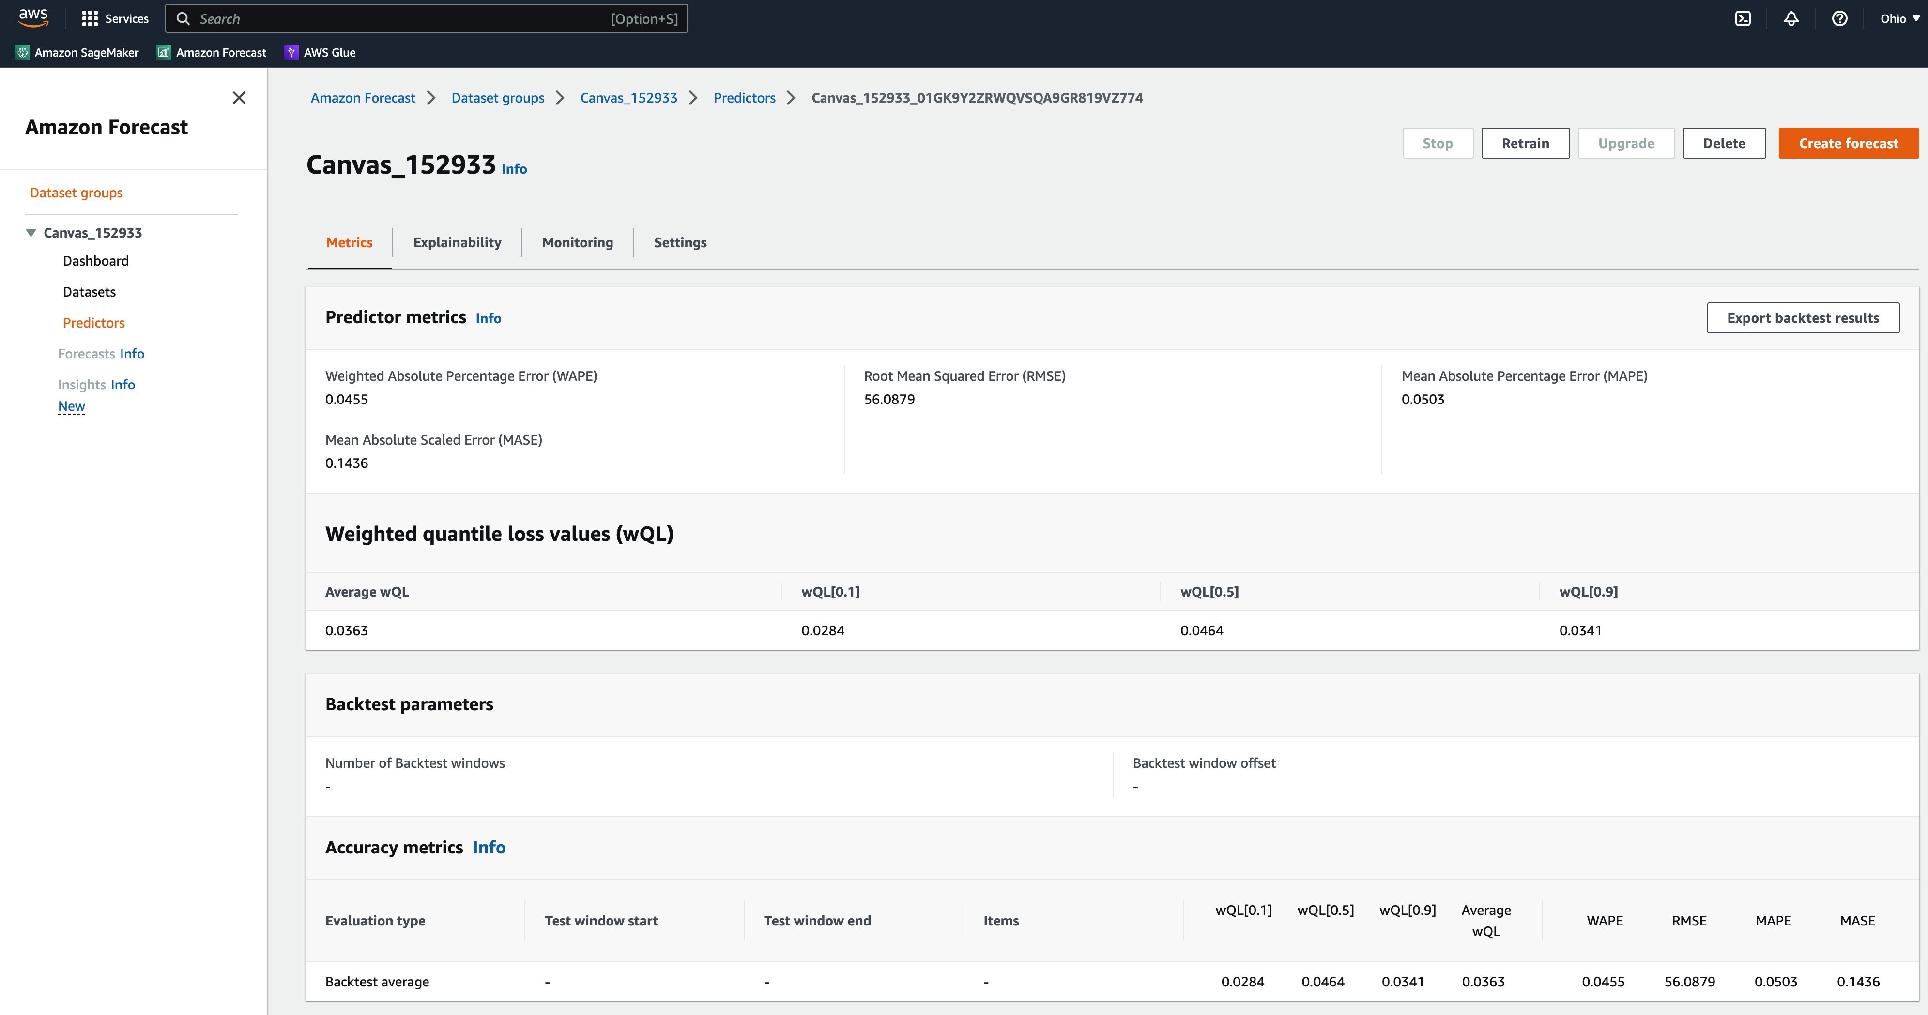The width and height of the screenshot is (1928, 1015).
Task: Click the Upgrade button
Action: 1625,143
